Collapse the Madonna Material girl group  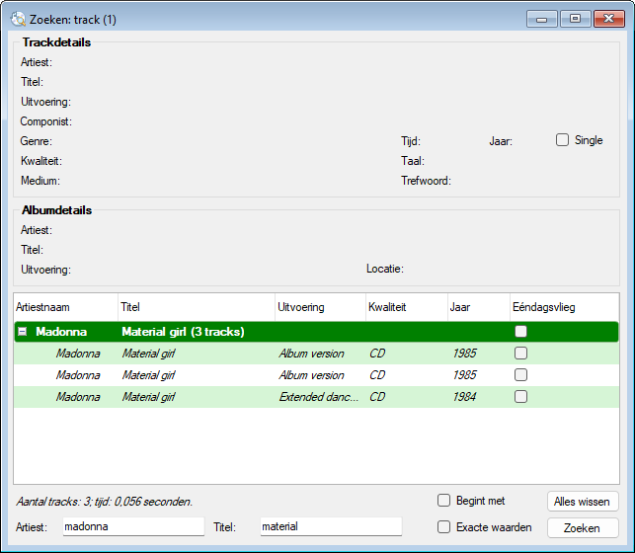(x=23, y=332)
